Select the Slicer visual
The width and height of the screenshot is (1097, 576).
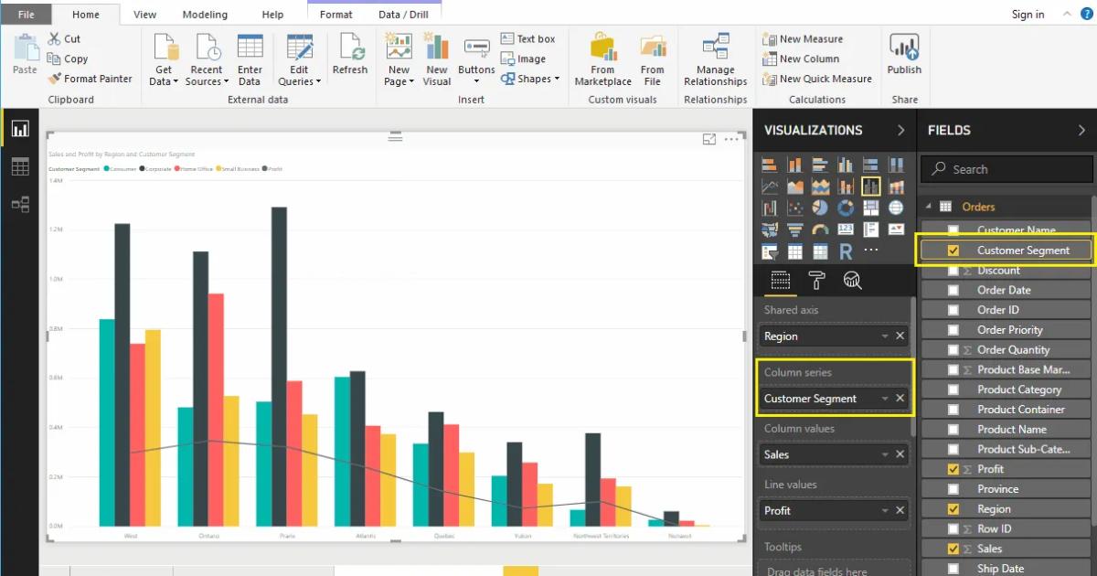(769, 251)
